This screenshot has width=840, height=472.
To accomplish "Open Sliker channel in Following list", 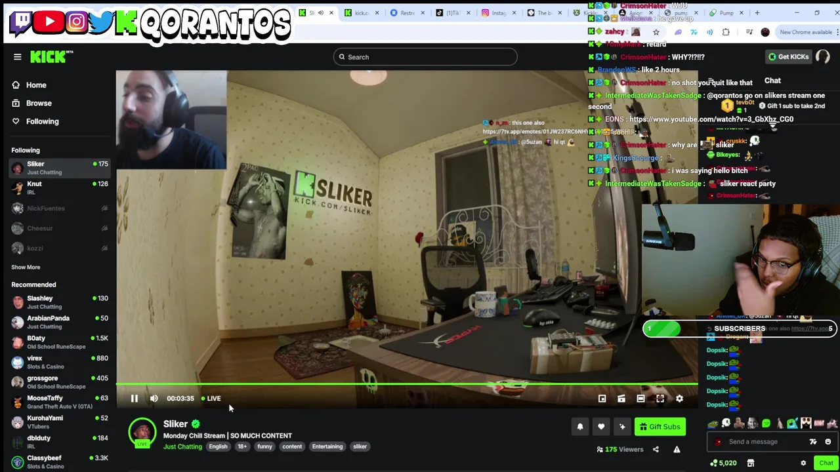I will (x=59, y=168).
